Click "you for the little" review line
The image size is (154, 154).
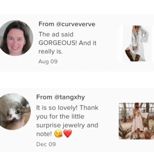pyautogui.click(x=60, y=117)
